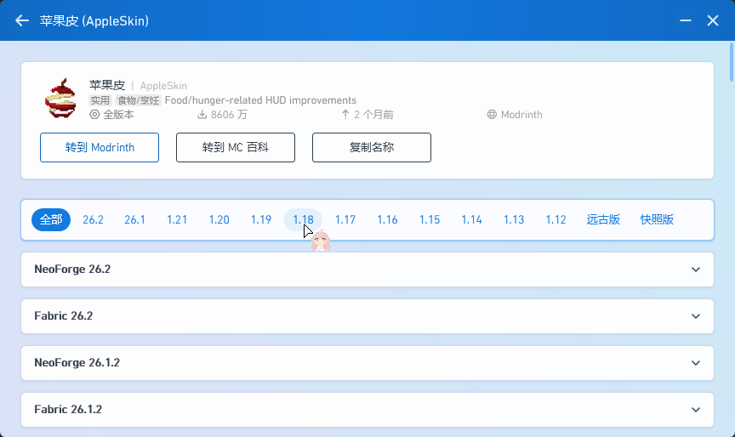Expand the NeoForge 26.2 chevron

coord(696,270)
